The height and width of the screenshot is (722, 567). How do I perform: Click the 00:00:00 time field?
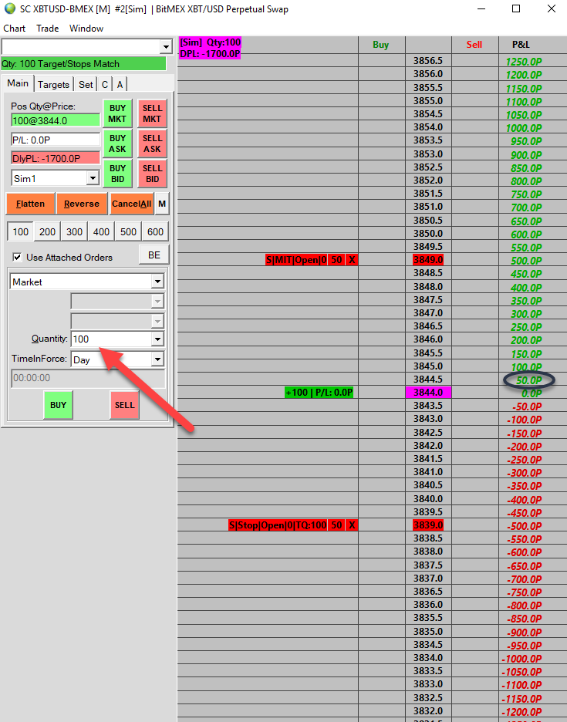point(87,378)
